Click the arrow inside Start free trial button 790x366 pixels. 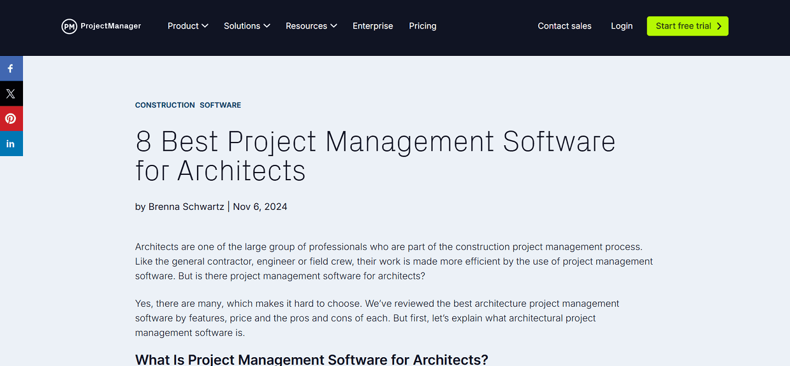[719, 26]
